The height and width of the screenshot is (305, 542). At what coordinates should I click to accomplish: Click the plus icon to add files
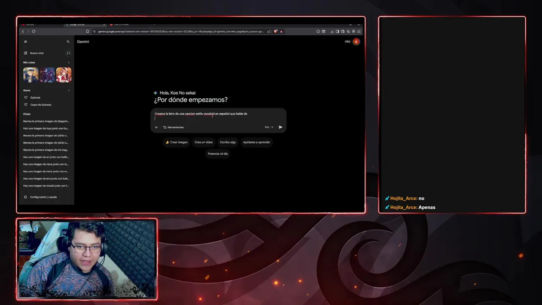[156, 127]
